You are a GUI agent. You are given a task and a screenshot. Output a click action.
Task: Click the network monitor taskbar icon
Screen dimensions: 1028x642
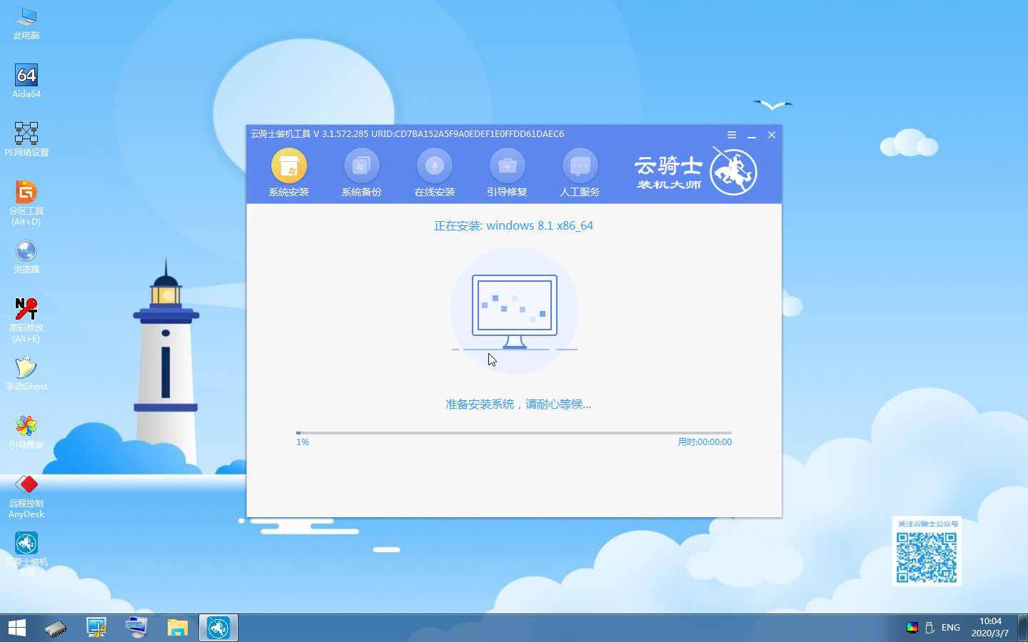click(x=96, y=628)
